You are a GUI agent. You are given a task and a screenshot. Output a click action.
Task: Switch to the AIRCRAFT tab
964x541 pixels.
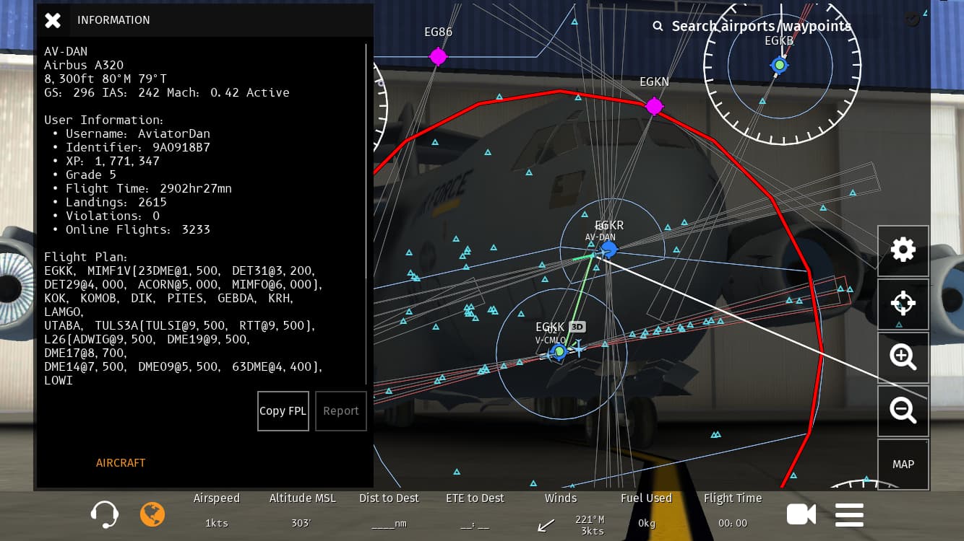click(121, 463)
